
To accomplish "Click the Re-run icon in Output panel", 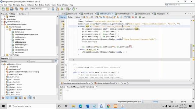I will point(61,90).
